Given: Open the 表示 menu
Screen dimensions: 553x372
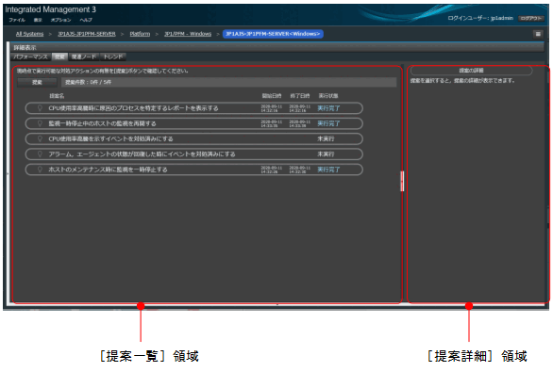Looking at the screenshot, I should [38, 20].
